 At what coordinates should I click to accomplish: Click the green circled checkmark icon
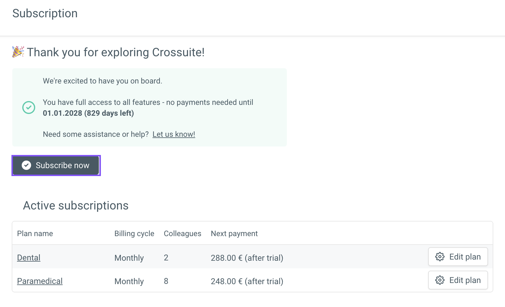pyautogui.click(x=29, y=108)
